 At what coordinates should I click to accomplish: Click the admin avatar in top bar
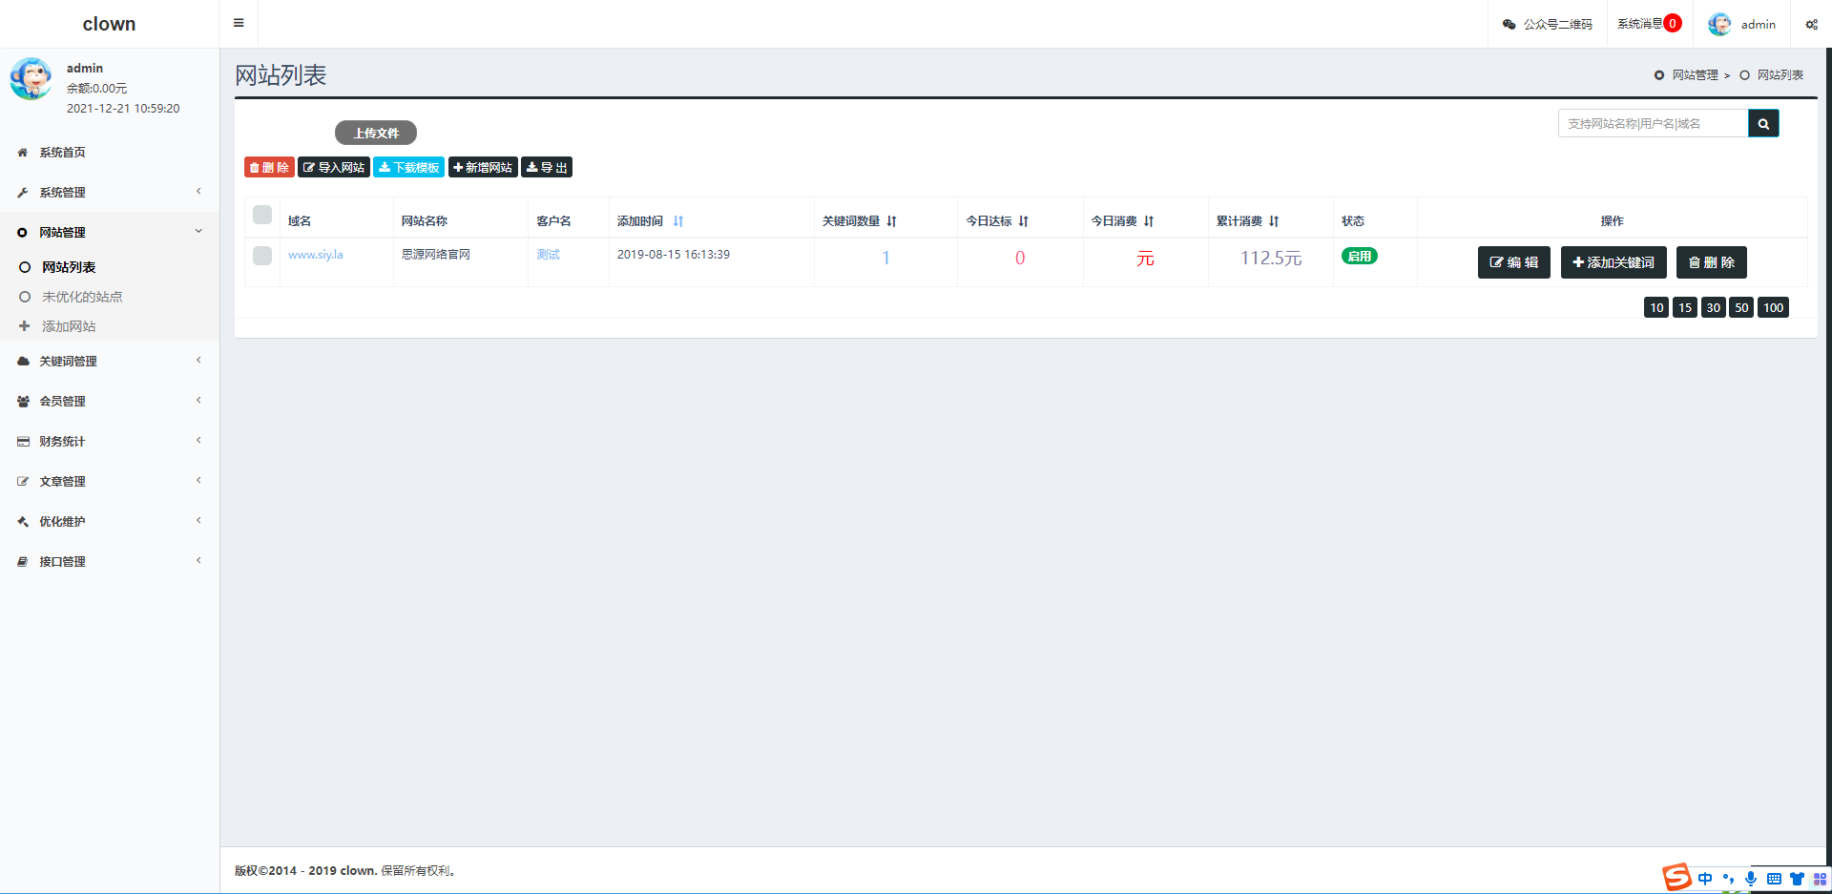(1719, 25)
